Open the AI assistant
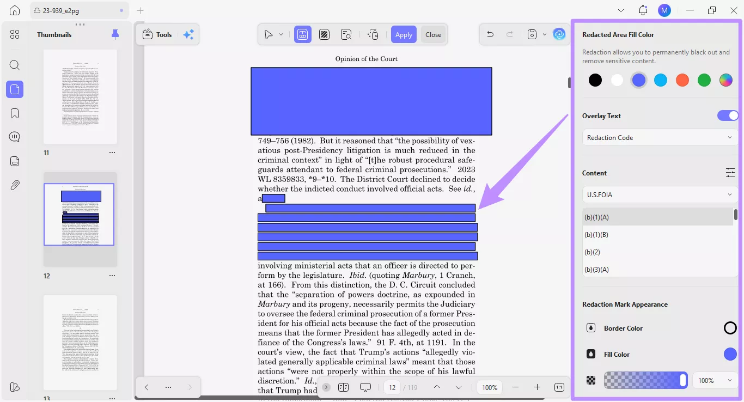The height and width of the screenshot is (402, 744). coord(559,34)
